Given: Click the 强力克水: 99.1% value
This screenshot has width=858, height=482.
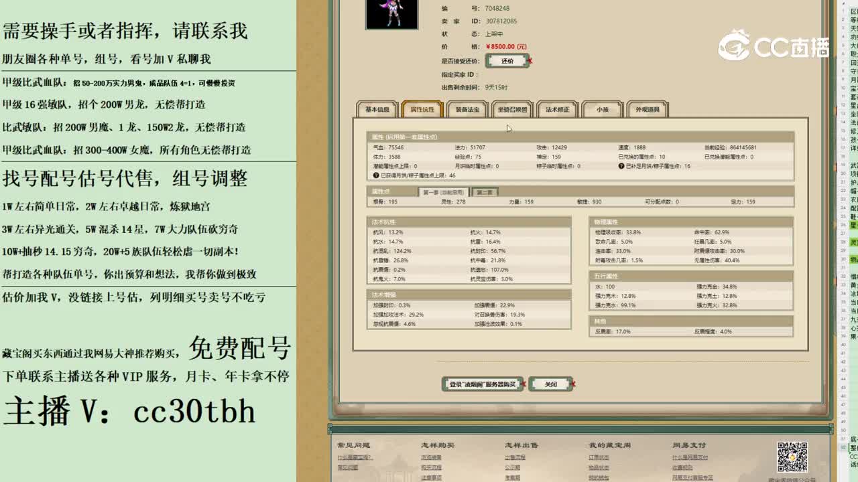Looking at the screenshot, I should click(615, 305).
